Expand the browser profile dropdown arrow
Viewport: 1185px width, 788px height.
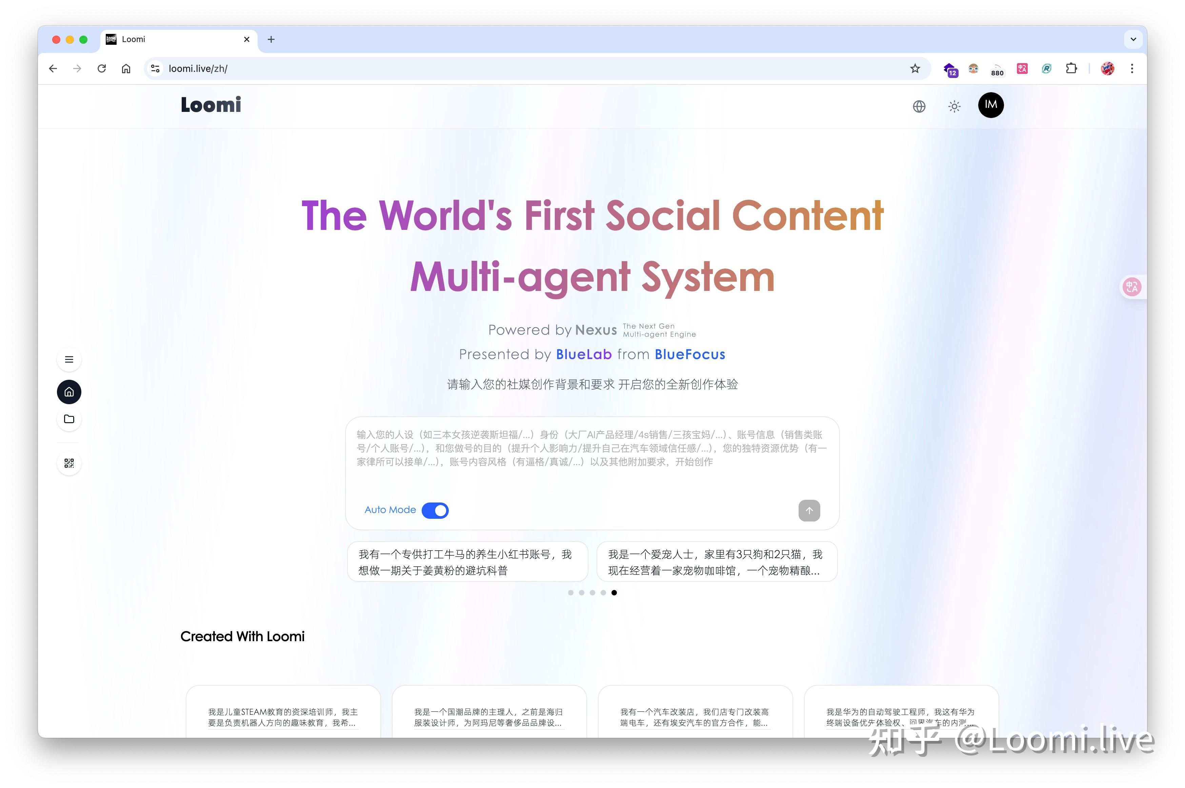click(1133, 39)
